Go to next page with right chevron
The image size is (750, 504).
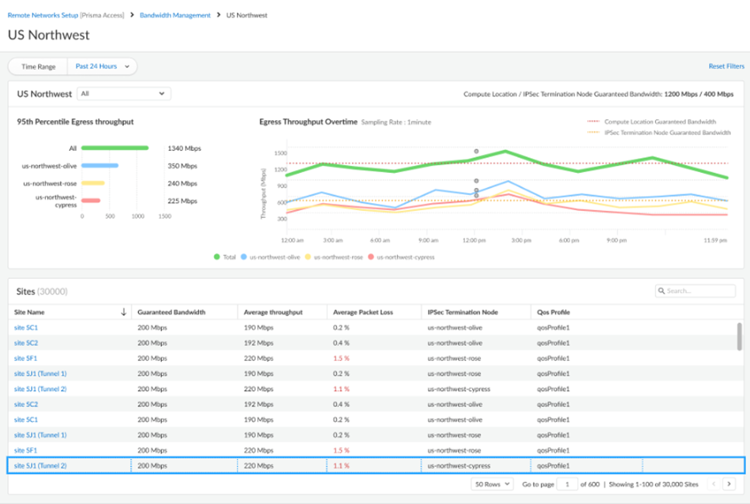729,483
